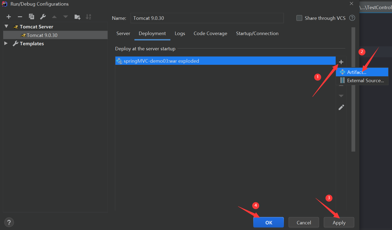
Task: Expand the Templates tree node
Action: [6, 43]
